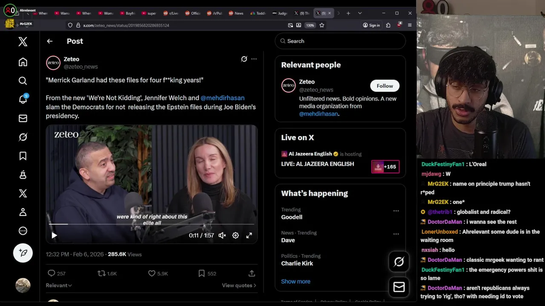
Task: Click into the Search field
Action: point(340,41)
